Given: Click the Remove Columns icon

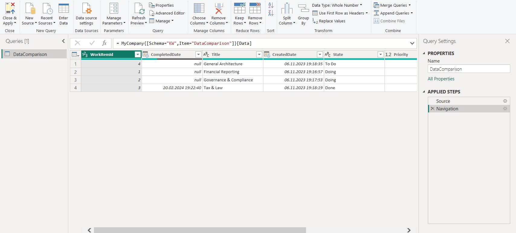Looking at the screenshot, I should [219, 8].
